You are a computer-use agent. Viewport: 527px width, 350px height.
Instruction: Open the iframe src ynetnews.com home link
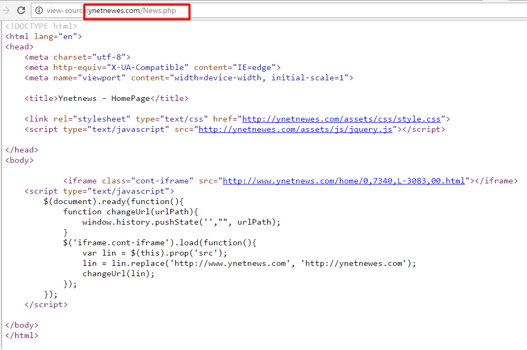[344, 181]
